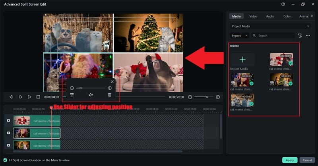Switch to the Video tab

(x=253, y=16)
